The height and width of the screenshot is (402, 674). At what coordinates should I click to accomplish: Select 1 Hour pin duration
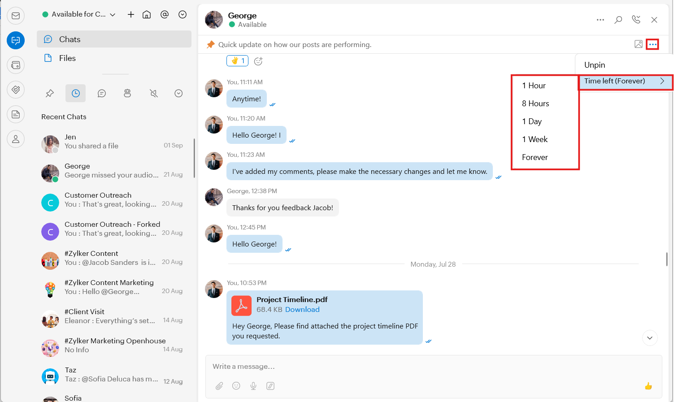(x=534, y=86)
